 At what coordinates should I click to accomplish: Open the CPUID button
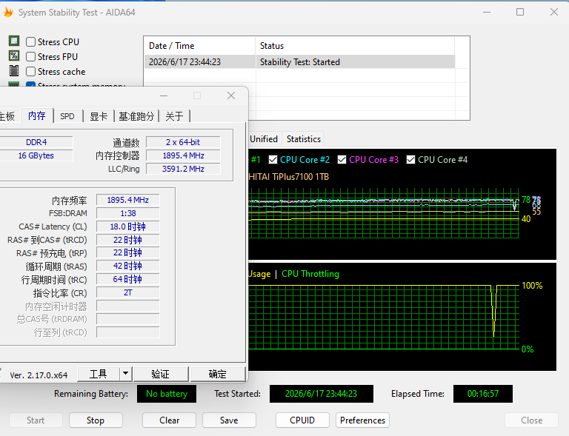point(302,420)
